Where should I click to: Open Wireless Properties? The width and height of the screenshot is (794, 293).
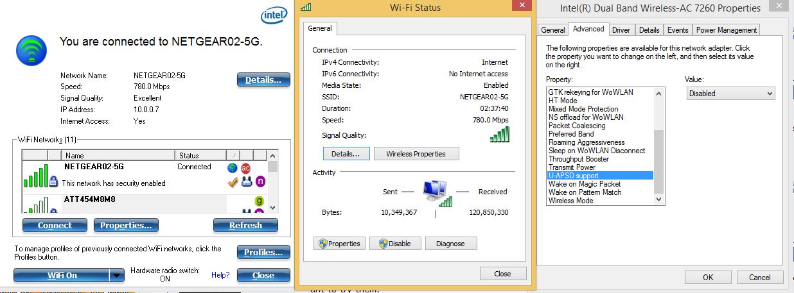pos(416,154)
